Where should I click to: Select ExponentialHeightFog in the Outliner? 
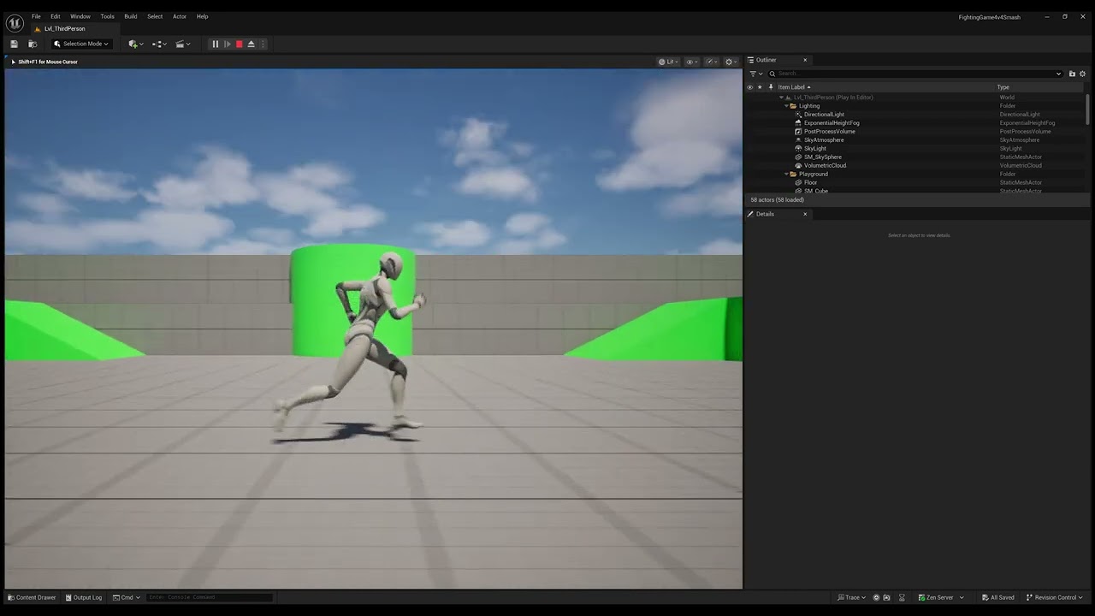click(832, 123)
